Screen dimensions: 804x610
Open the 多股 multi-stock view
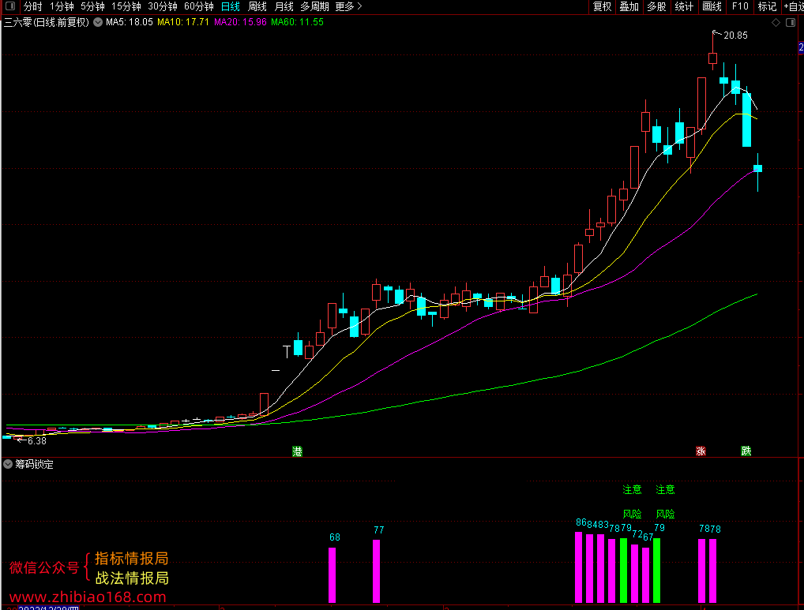[657, 6]
